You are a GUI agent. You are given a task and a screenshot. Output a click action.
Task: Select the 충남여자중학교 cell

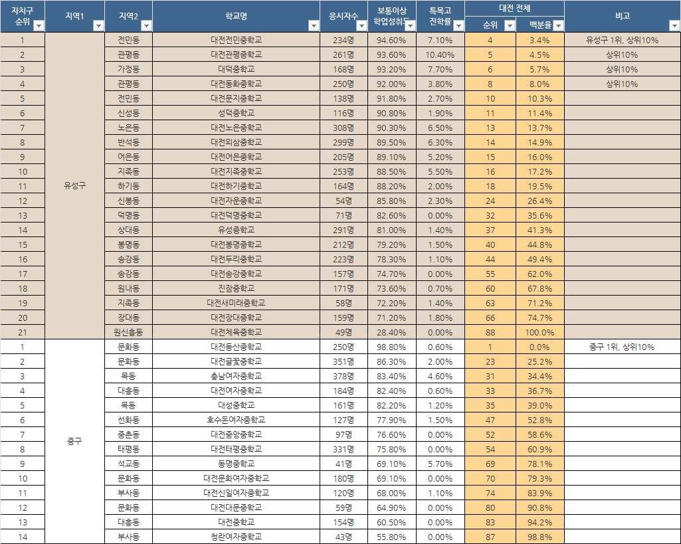pos(237,376)
